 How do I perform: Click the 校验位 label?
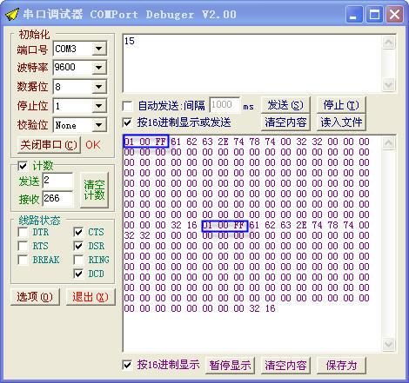32,125
